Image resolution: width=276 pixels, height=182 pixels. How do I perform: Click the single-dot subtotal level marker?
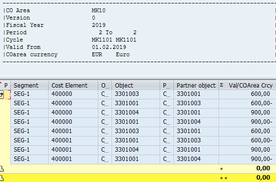[x=221, y=169]
